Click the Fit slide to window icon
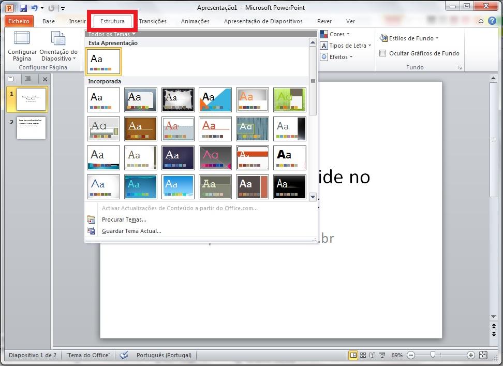The image size is (503, 366). point(483,355)
